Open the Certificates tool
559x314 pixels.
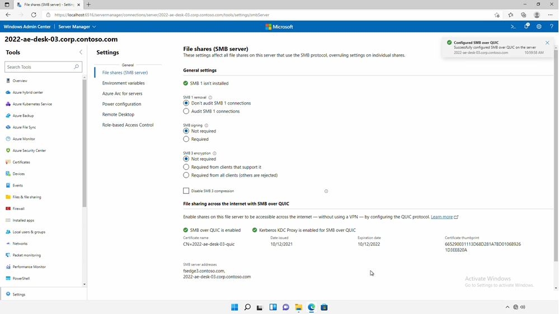[x=21, y=162]
